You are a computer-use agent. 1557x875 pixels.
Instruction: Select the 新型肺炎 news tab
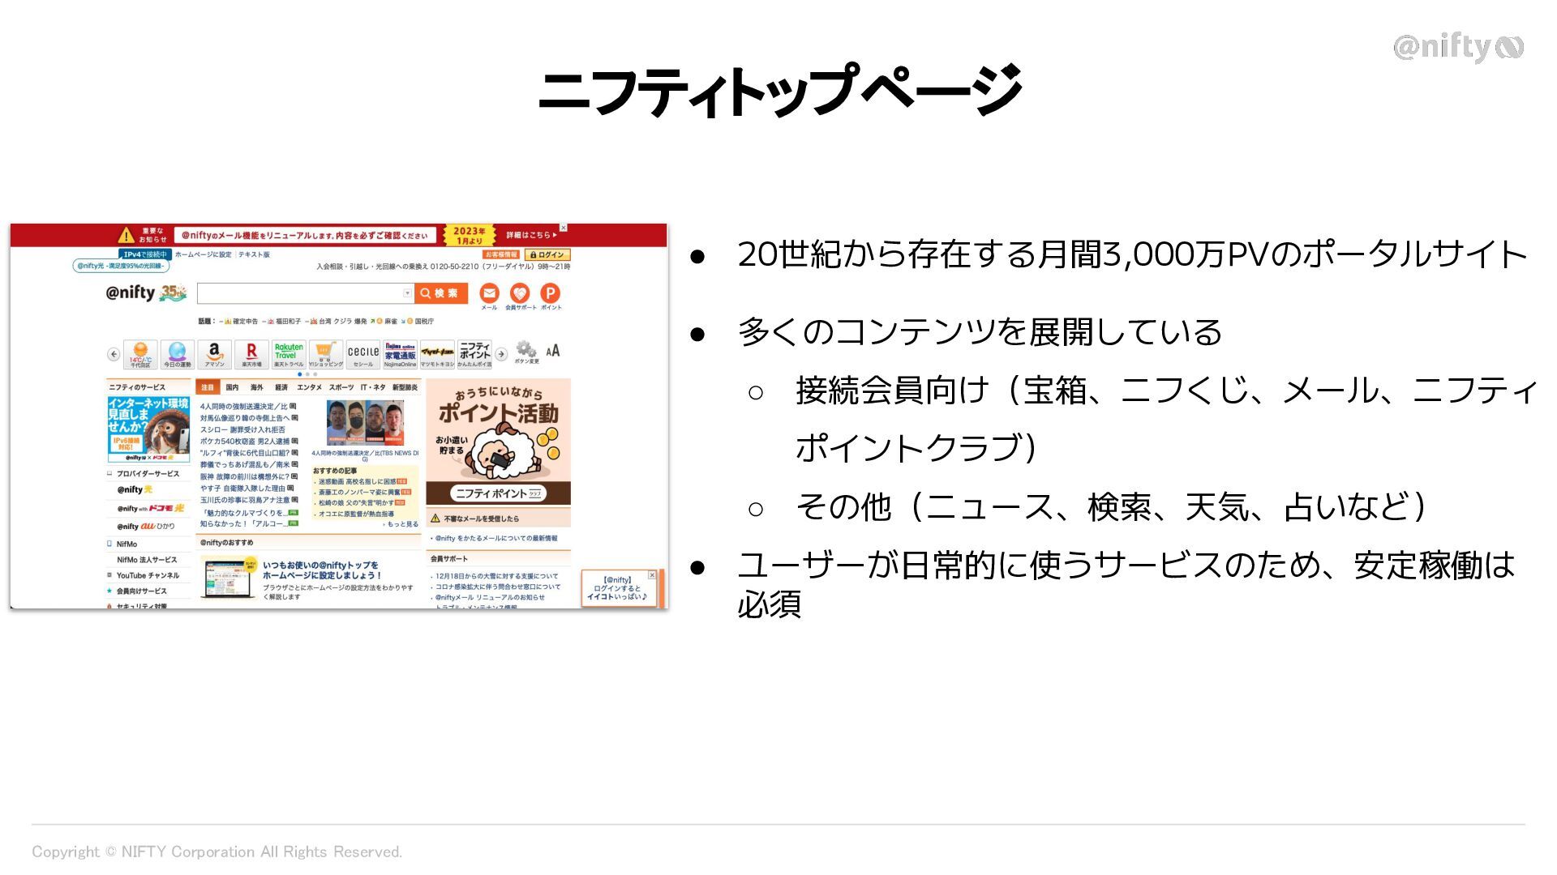coord(405,387)
